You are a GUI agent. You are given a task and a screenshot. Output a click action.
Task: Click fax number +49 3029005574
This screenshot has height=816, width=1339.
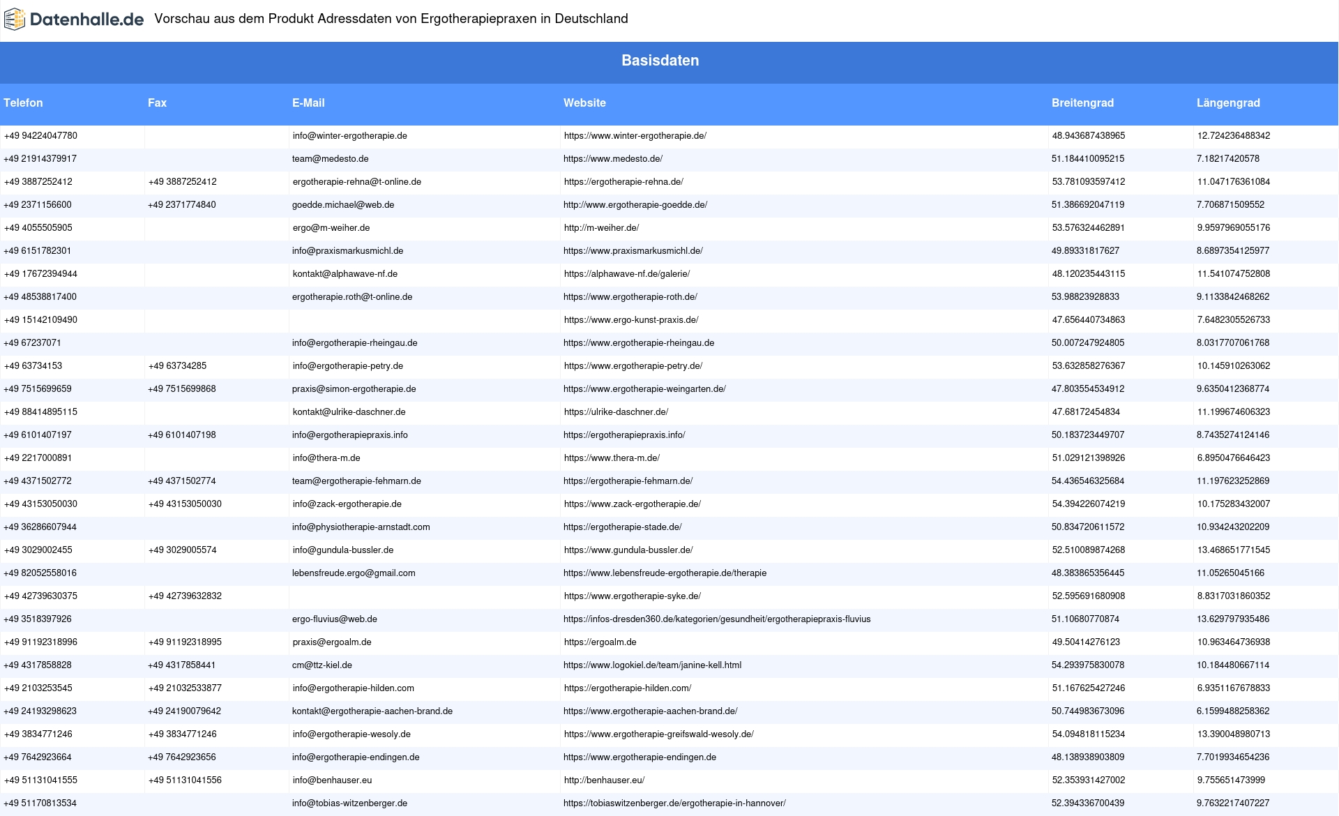182,550
